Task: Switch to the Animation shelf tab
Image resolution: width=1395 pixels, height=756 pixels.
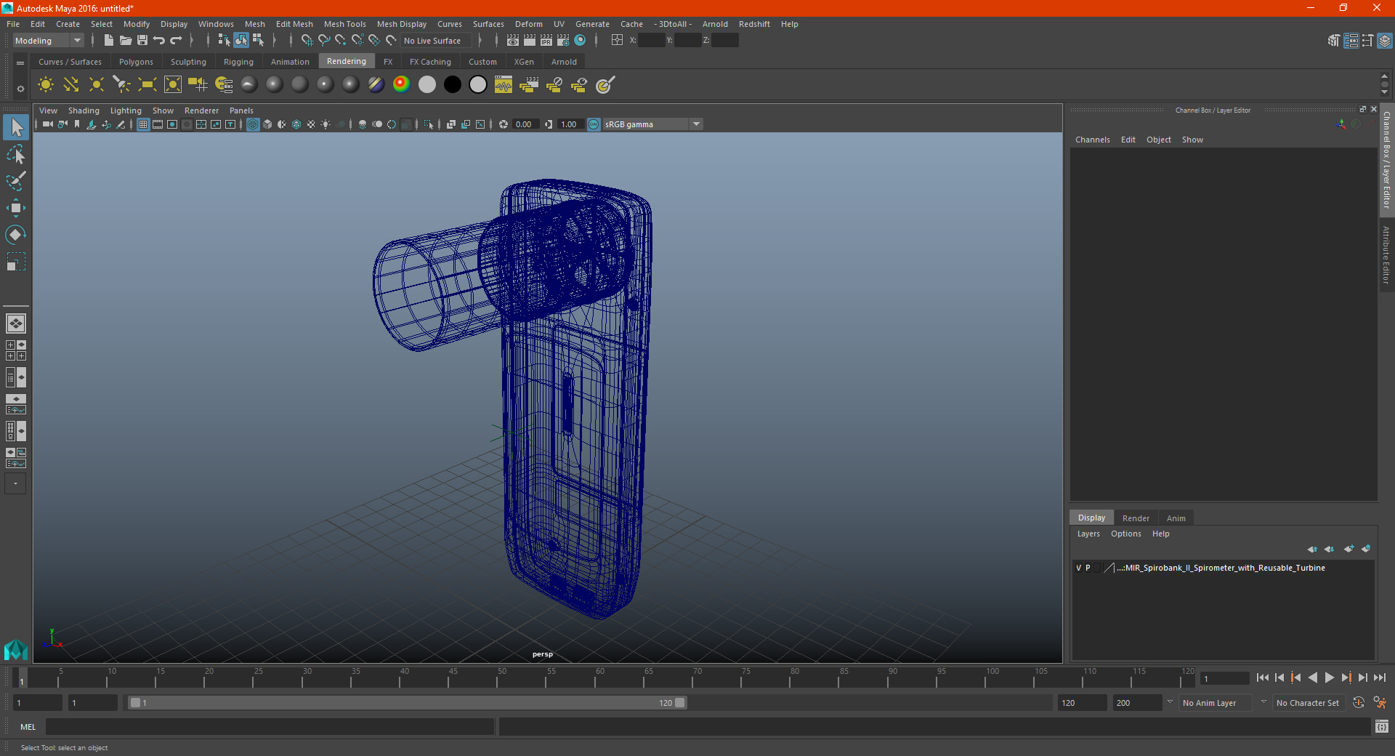Action: 290,62
